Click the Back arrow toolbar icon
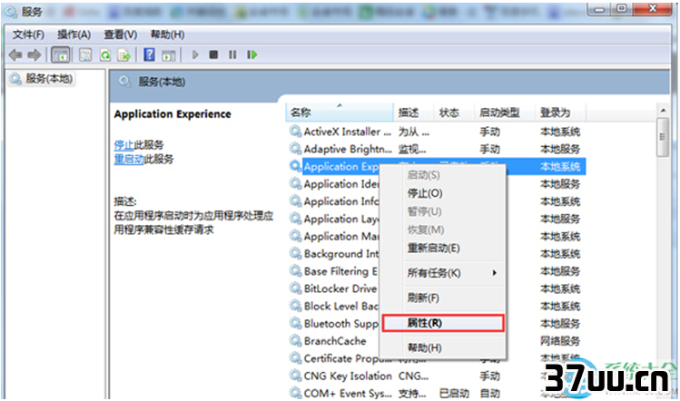The width and height of the screenshot is (680, 401). click(15, 55)
